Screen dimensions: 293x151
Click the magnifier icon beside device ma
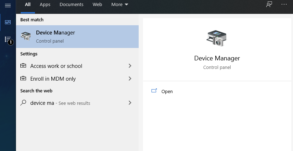point(23,103)
